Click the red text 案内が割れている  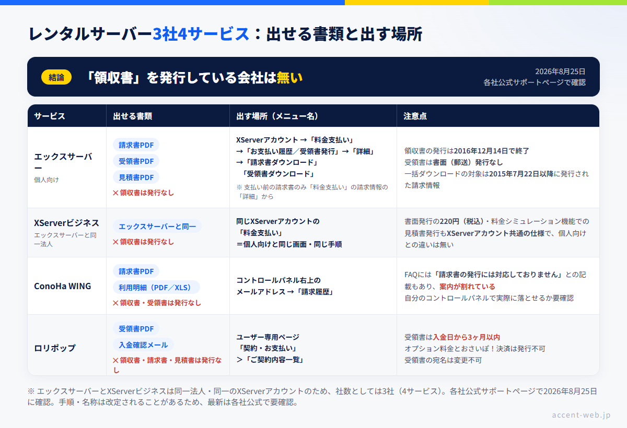pos(467,287)
